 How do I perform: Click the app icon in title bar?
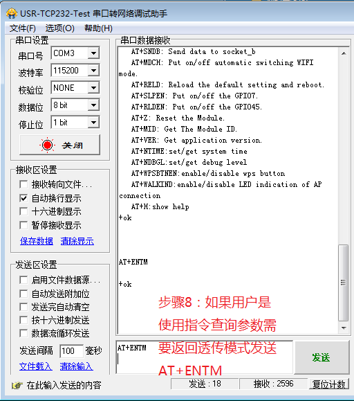[12, 13]
